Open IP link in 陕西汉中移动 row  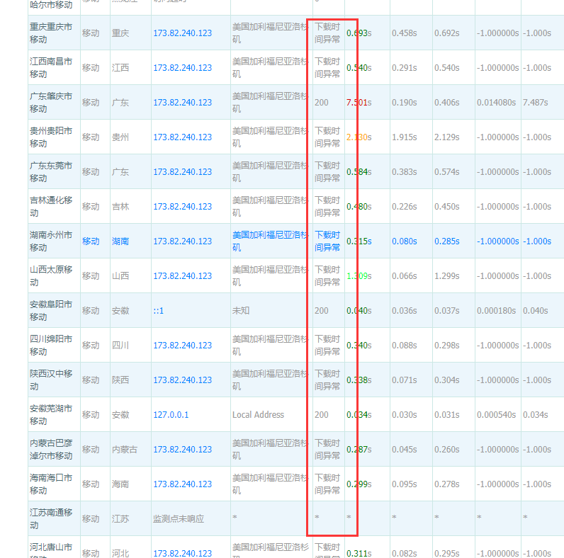pyautogui.click(x=182, y=380)
